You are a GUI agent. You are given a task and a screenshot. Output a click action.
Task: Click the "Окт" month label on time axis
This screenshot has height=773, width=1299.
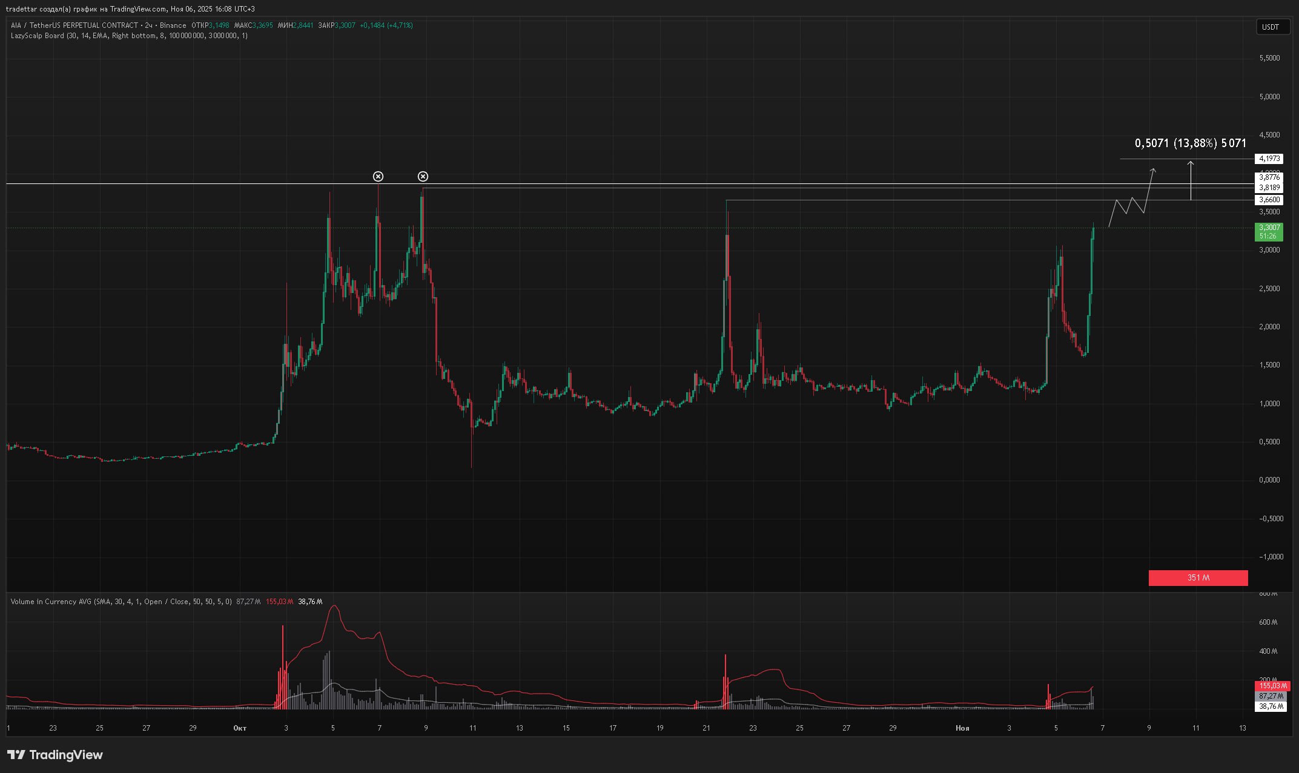tap(240, 728)
